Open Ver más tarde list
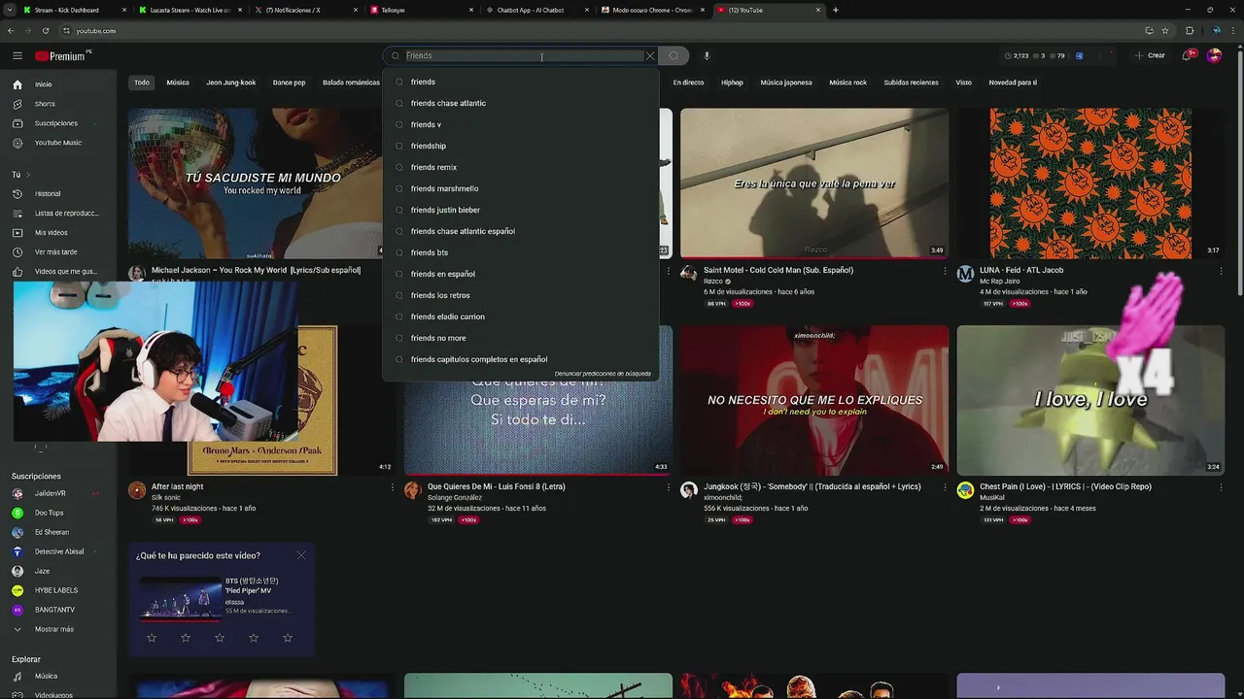Image resolution: width=1244 pixels, height=699 pixels. point(58,251)
